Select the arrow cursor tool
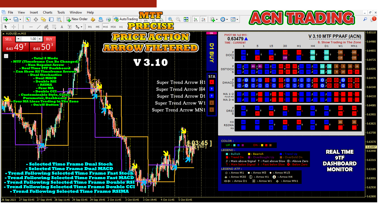Viewport: 378px width, 212px height. pyautogui.click(x=6, y=27)
